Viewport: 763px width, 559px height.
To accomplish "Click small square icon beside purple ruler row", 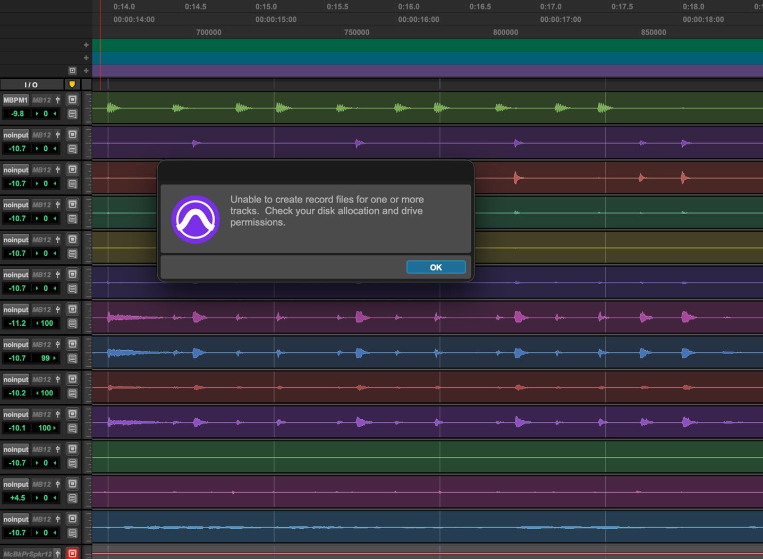I will (73, 71).
